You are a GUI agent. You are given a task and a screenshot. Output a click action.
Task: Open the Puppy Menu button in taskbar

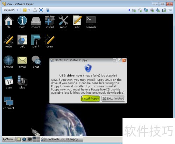pos(9,139)
